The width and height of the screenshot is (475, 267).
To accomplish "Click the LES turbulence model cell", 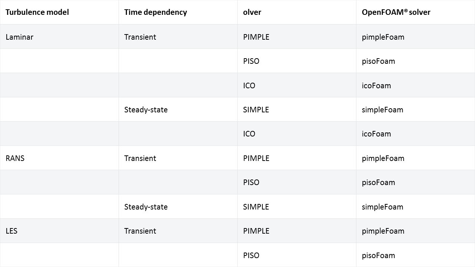I will [12, 231].
